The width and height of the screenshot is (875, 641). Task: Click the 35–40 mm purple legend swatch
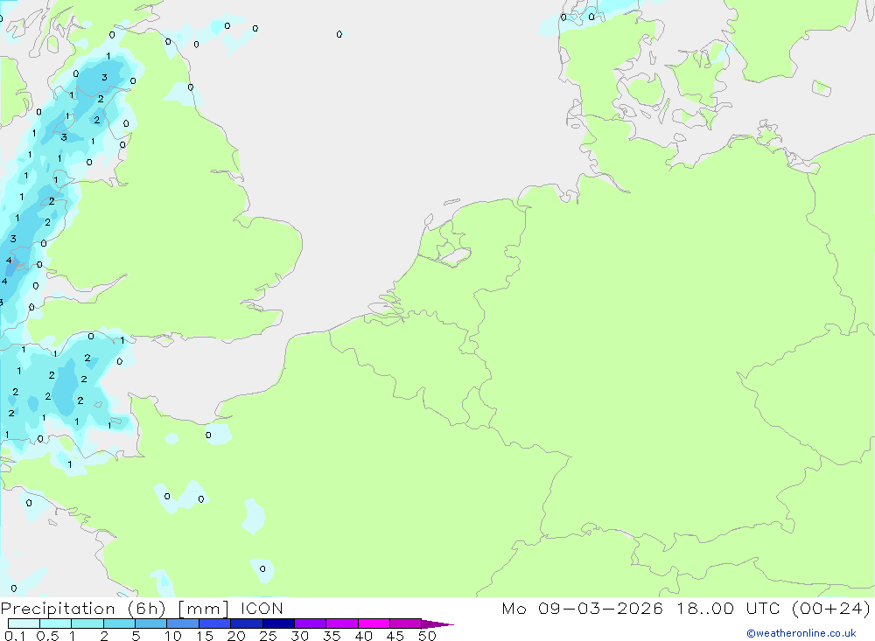tap(342, 624)
